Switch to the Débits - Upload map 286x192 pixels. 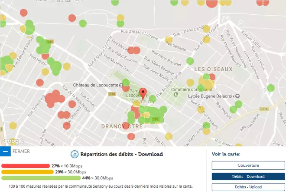tap(248, 187)
